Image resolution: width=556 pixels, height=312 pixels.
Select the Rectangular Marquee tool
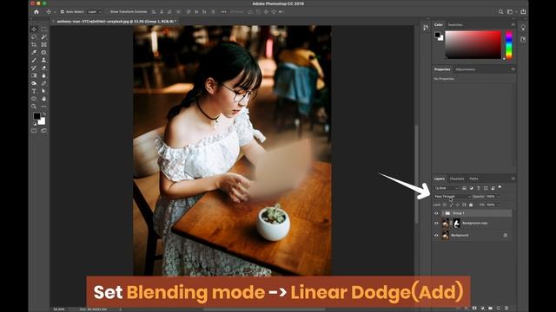[43, 29]
